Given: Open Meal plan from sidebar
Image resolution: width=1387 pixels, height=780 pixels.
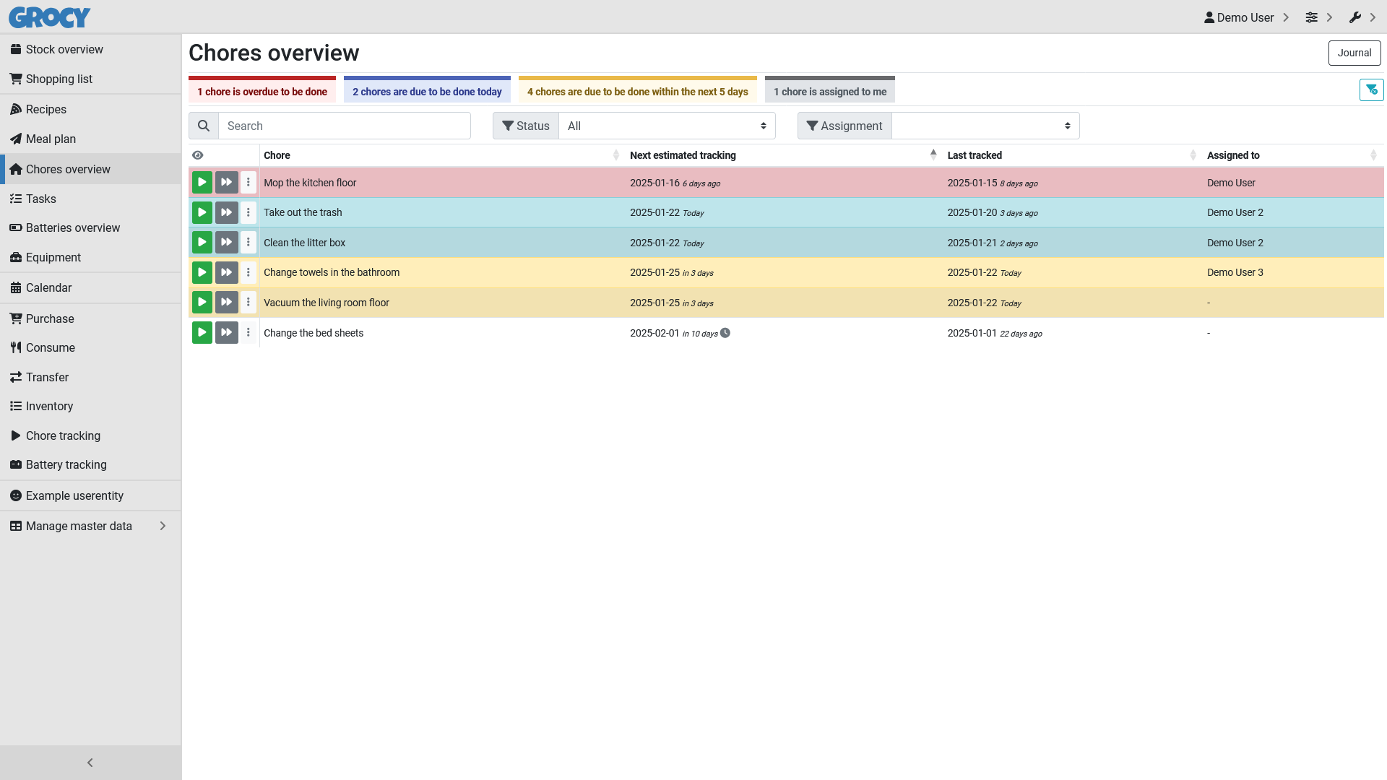Looking at the screenshot, I should [51, 139].
